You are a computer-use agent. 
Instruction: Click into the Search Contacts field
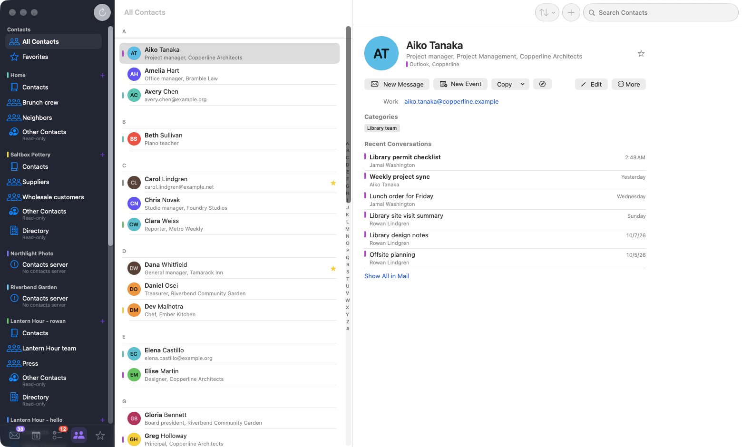click(x=661, y=13)
